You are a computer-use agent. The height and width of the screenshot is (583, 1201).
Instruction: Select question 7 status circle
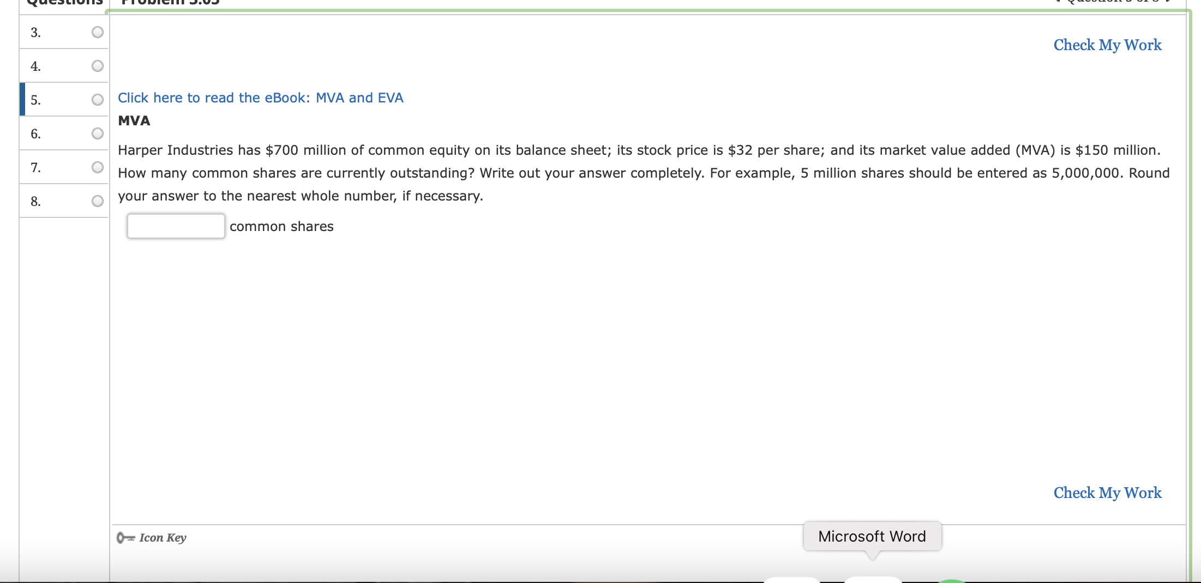coord(98,167)
